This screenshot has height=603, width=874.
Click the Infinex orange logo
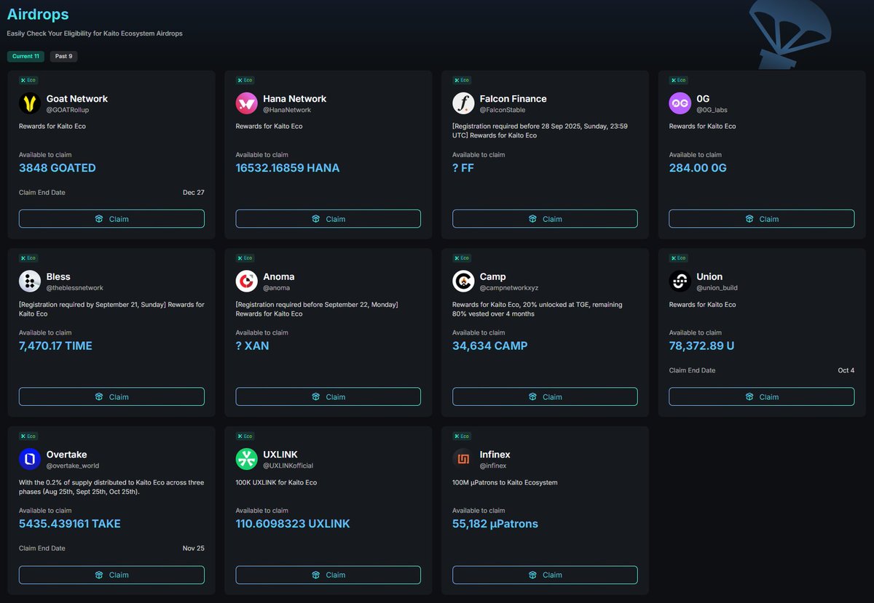[463, 459]
